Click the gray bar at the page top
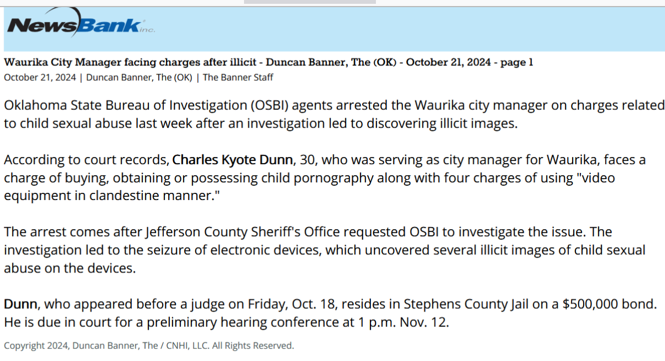The width and height of the screenshot is (665, 361). (x=310, y=2)
